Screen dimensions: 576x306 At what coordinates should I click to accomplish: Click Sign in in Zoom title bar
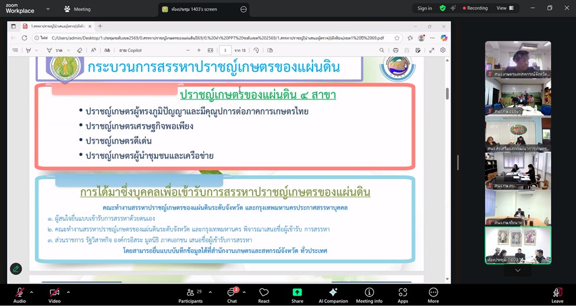(425, 8)
